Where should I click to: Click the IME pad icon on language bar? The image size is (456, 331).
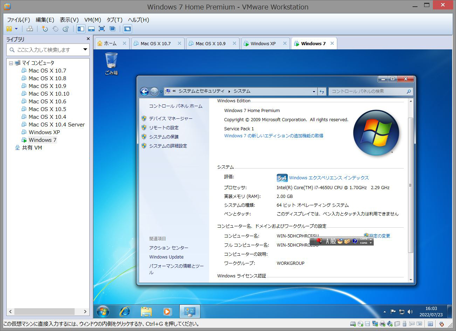(340, 241)
